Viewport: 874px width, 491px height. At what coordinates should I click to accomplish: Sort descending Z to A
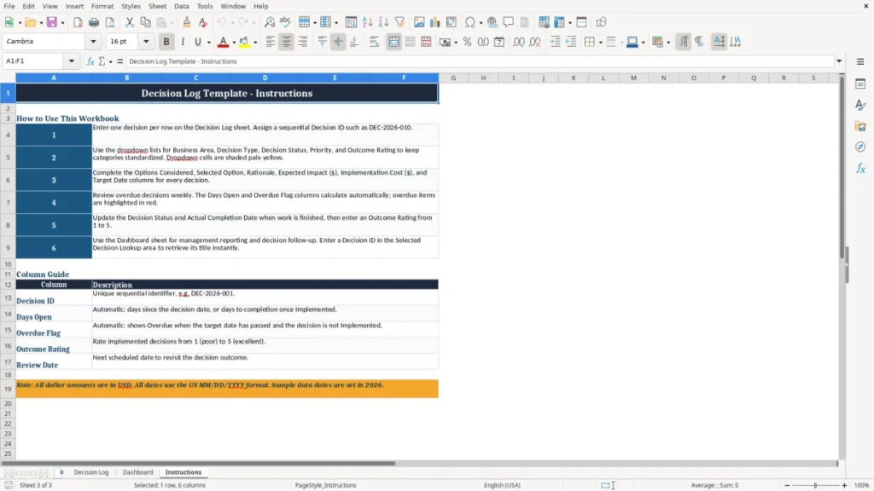click(x=383, y=22)
